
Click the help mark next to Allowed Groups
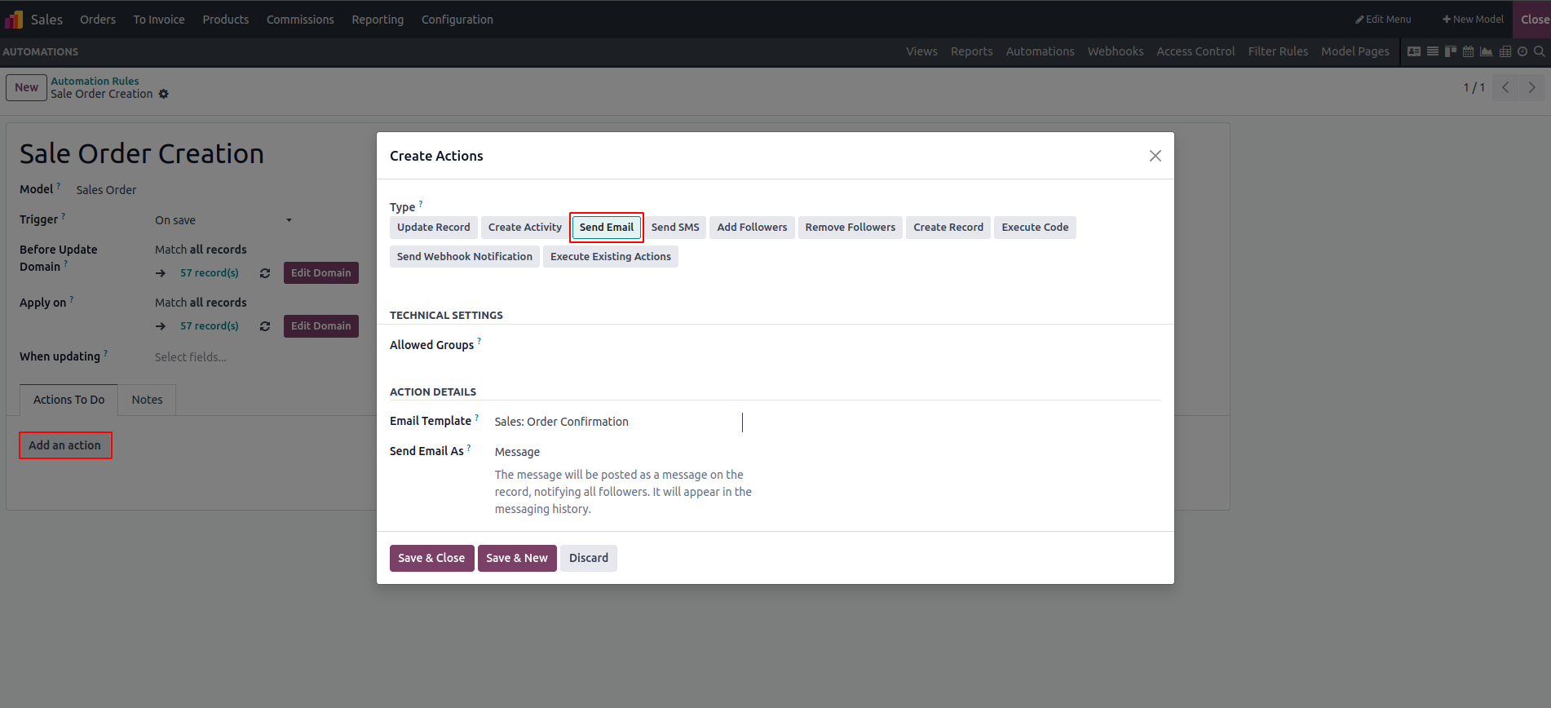pyautogui.click(x=479, y=341)
